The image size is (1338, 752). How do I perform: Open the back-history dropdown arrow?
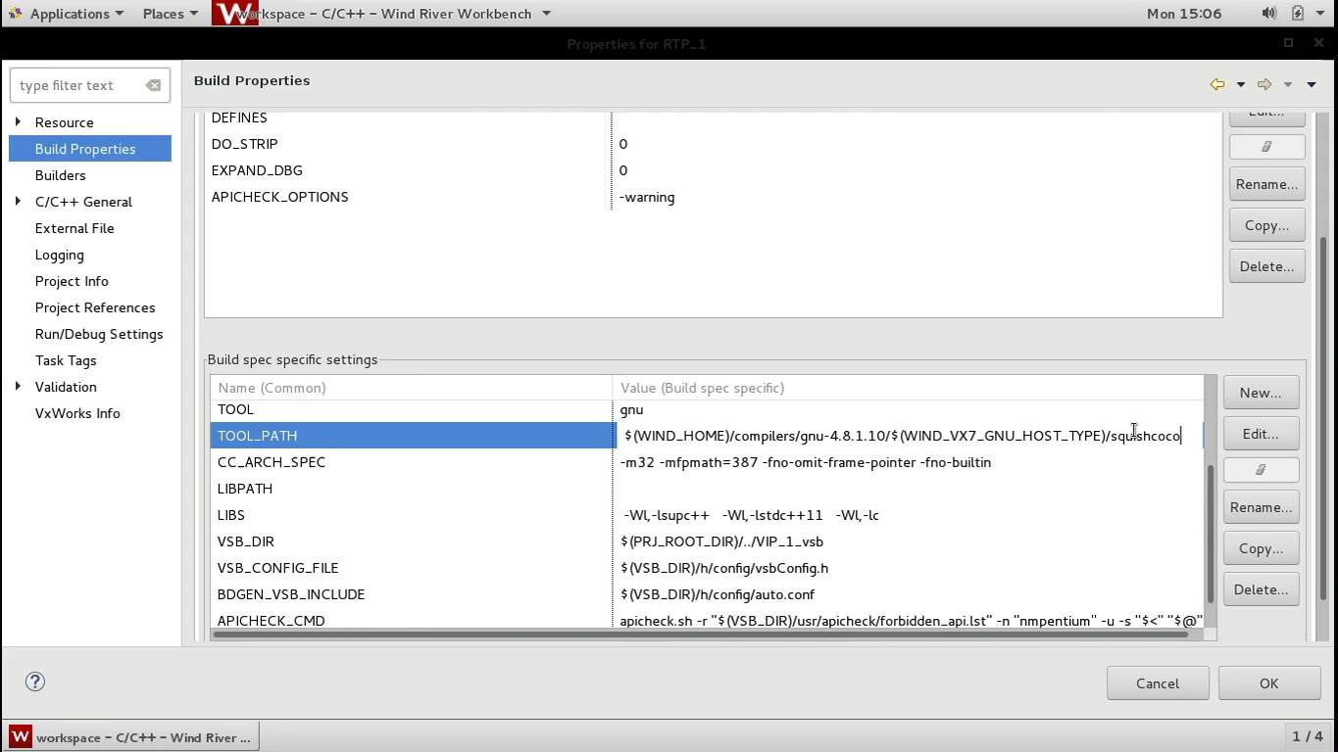pos(1240,84)
